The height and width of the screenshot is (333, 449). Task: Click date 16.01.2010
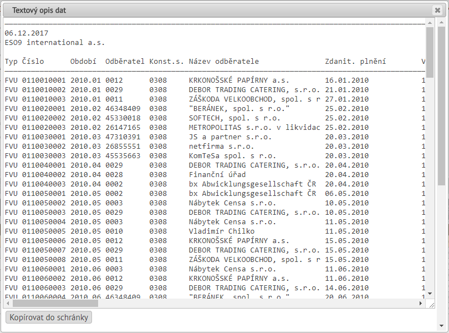(347, 80)
